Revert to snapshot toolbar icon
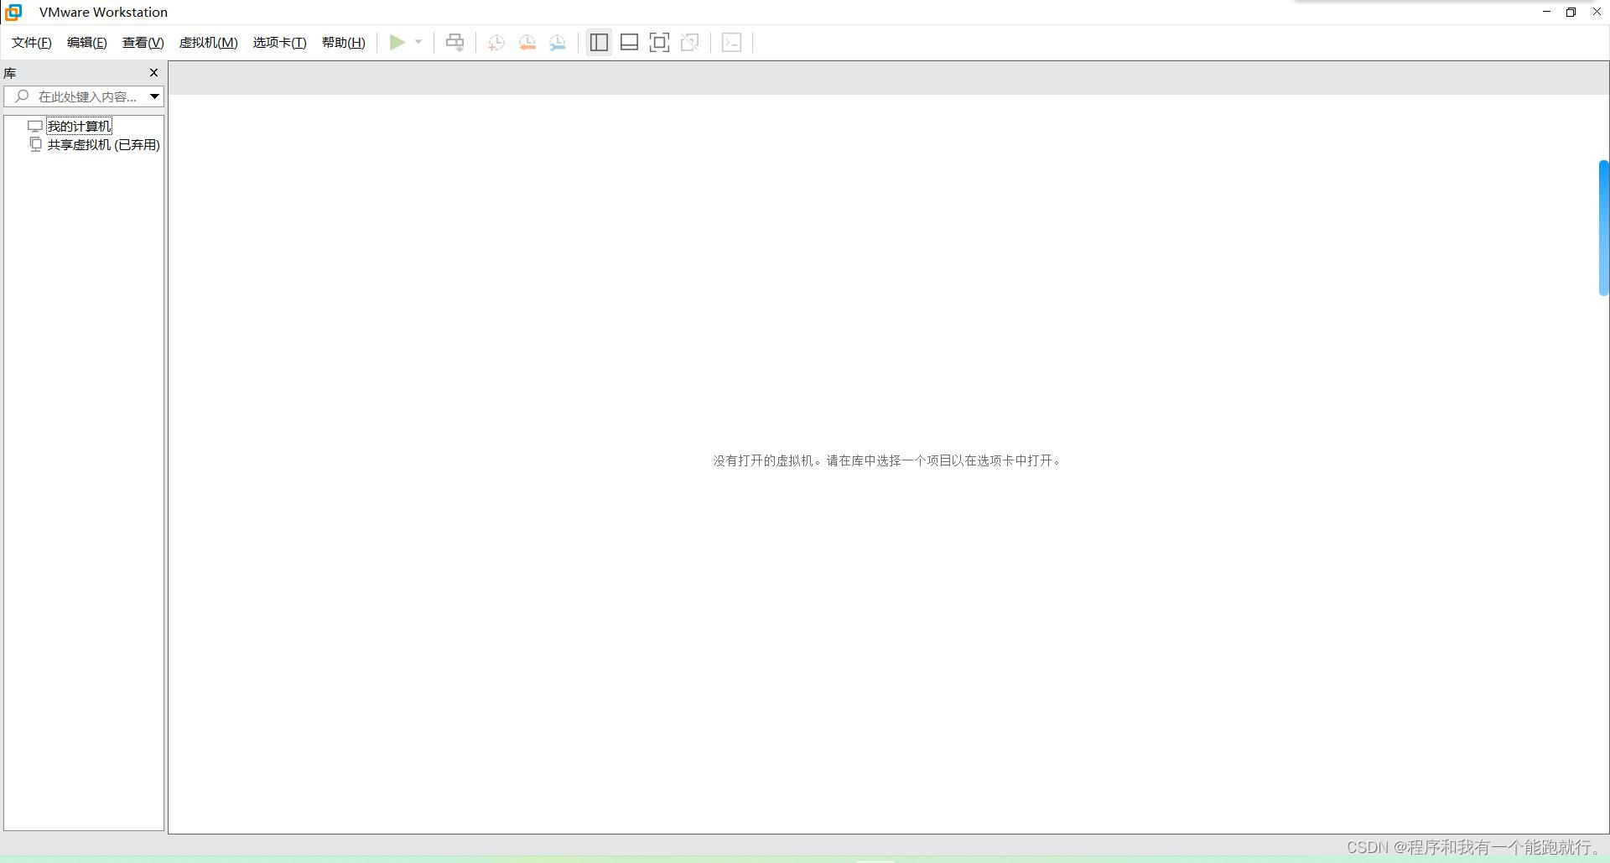 click(x=527, y=43)
